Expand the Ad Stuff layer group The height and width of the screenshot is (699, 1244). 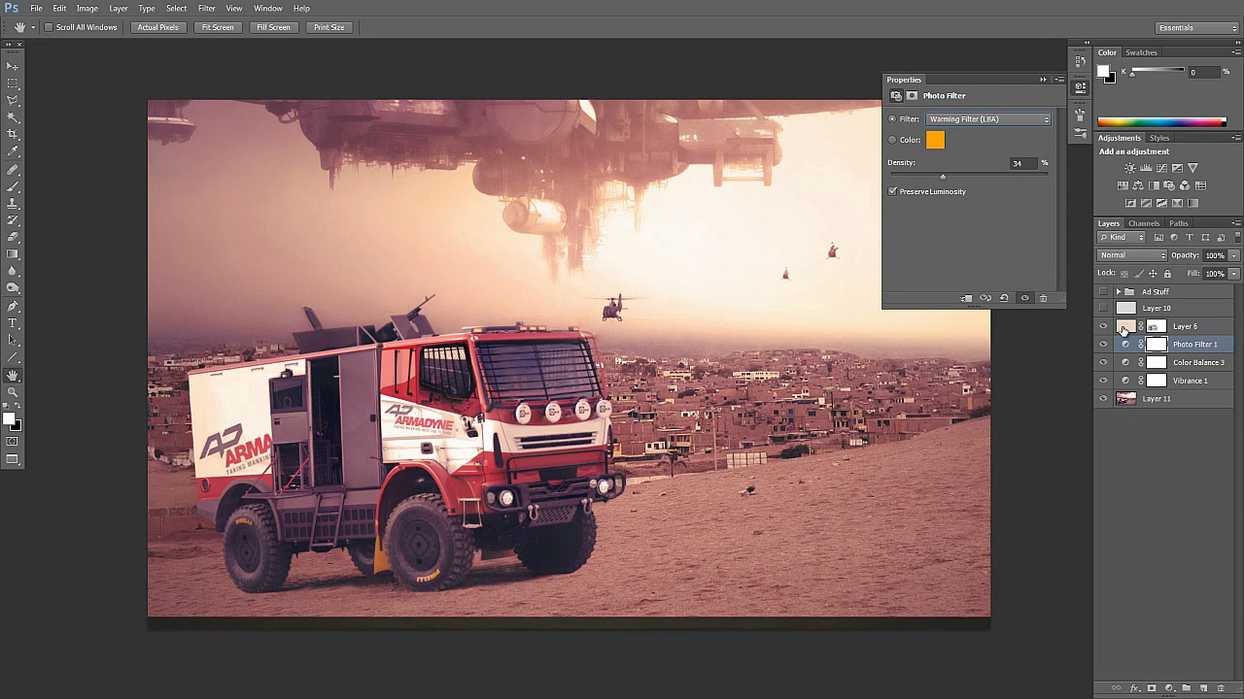(x=1118, y=291)
